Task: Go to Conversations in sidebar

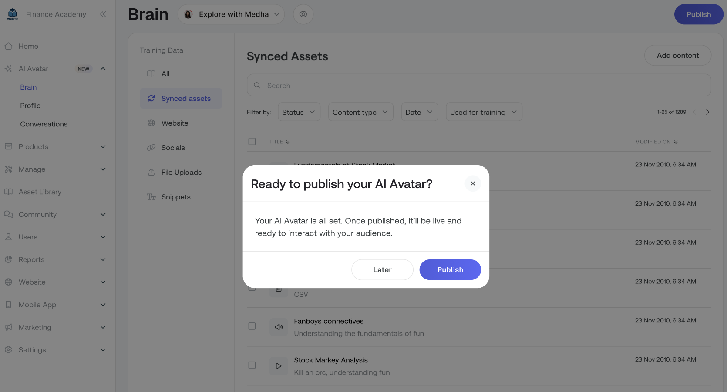Action: coord(44,124)
